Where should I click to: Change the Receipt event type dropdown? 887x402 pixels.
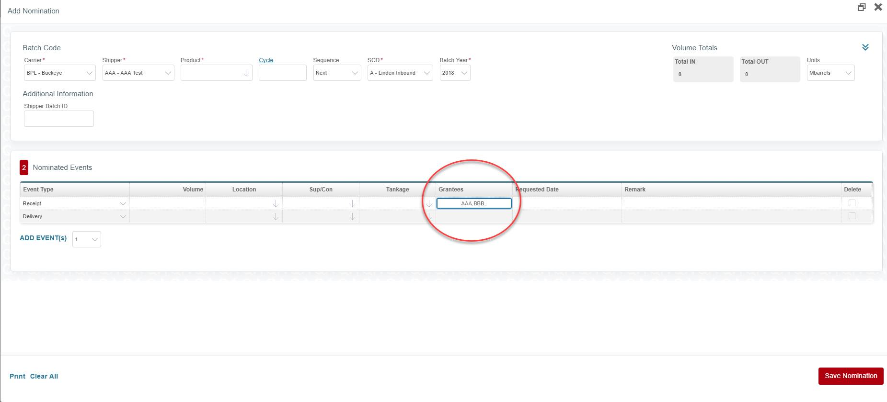coord(74,204)
